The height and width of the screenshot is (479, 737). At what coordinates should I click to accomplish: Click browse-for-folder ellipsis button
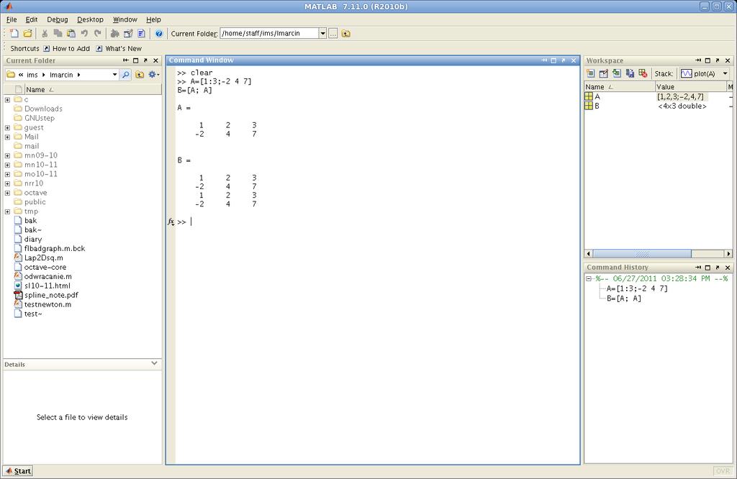click(x=333, y=33)
